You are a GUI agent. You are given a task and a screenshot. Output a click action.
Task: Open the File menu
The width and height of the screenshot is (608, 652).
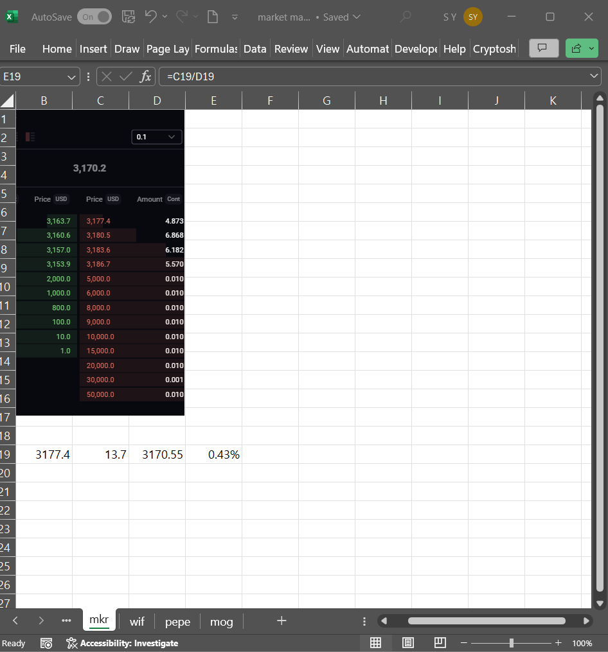[x=17, y=49]
